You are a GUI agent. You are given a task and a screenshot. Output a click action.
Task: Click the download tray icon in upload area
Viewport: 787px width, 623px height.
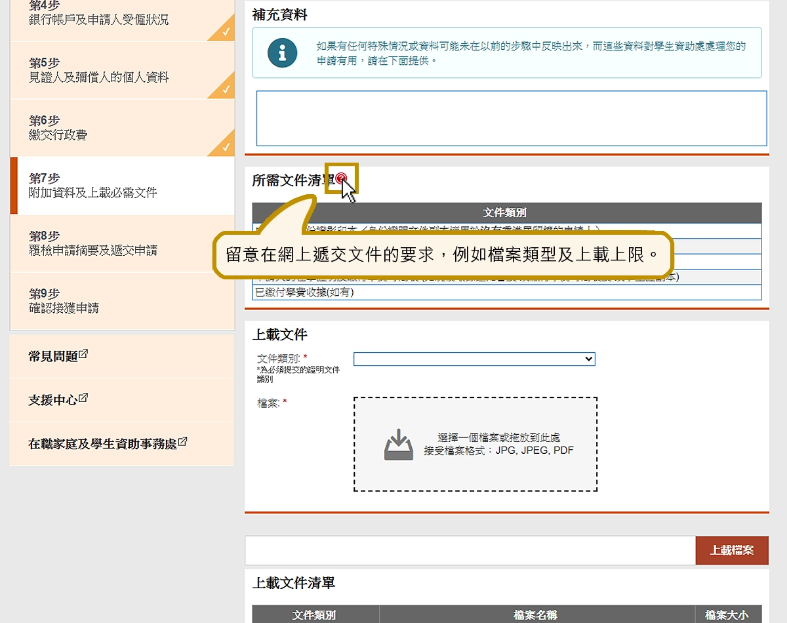pos(398,445)
